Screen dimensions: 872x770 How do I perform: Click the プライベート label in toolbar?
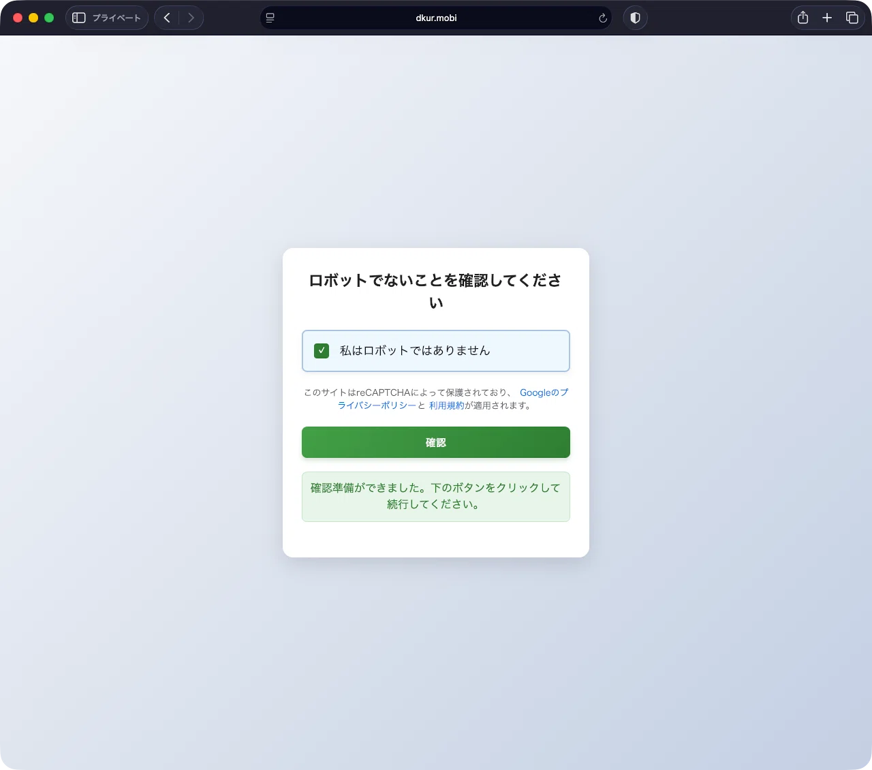click(x=116, y=18)
